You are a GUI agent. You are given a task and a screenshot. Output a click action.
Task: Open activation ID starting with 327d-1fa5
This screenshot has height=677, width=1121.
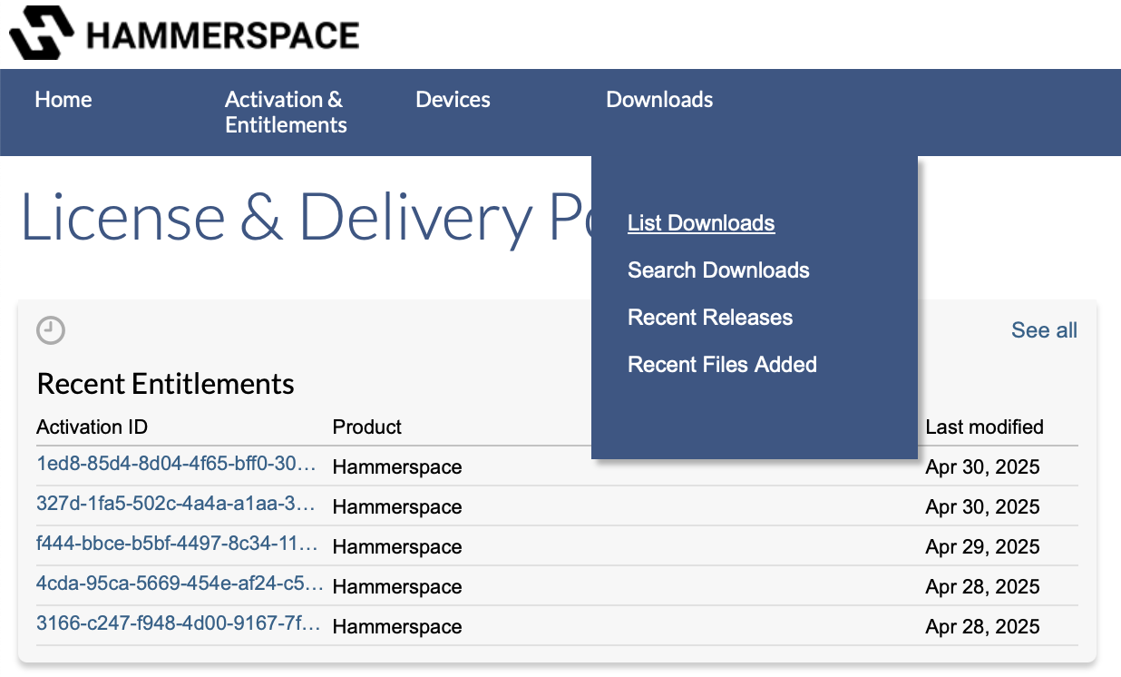[177, 504]
